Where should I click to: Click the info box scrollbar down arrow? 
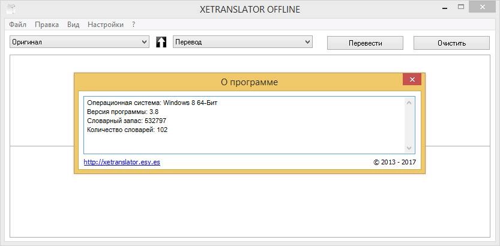409,148
